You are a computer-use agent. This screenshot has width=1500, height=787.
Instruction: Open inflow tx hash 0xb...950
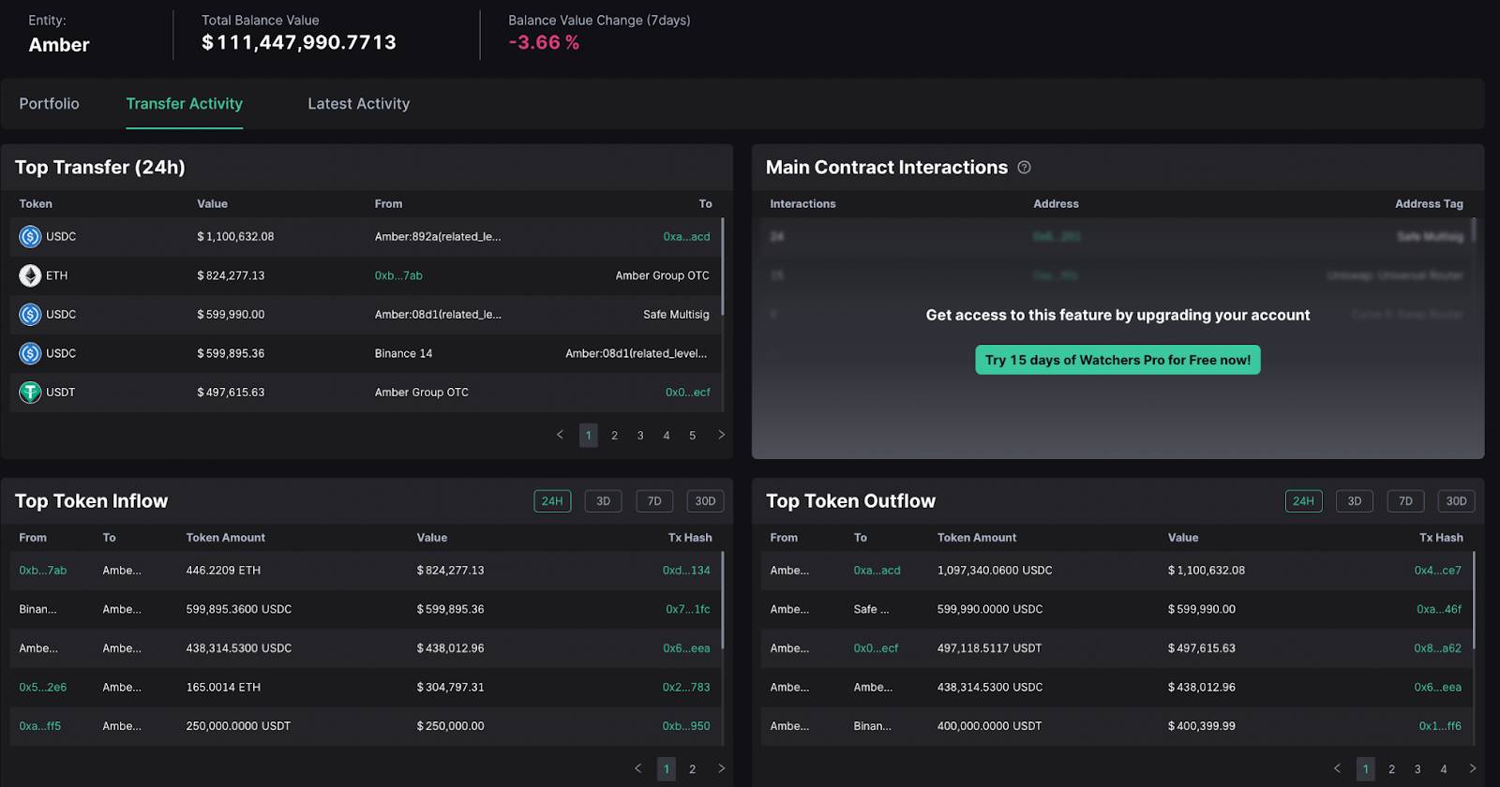tap(686, 726)
